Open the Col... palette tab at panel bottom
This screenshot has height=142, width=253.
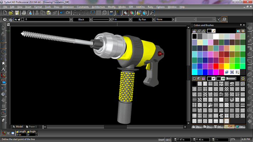point(229,126)
